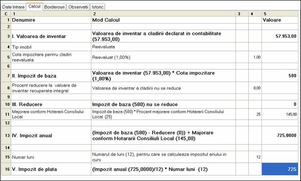Go to the Istoric tab

coord(98,7)
